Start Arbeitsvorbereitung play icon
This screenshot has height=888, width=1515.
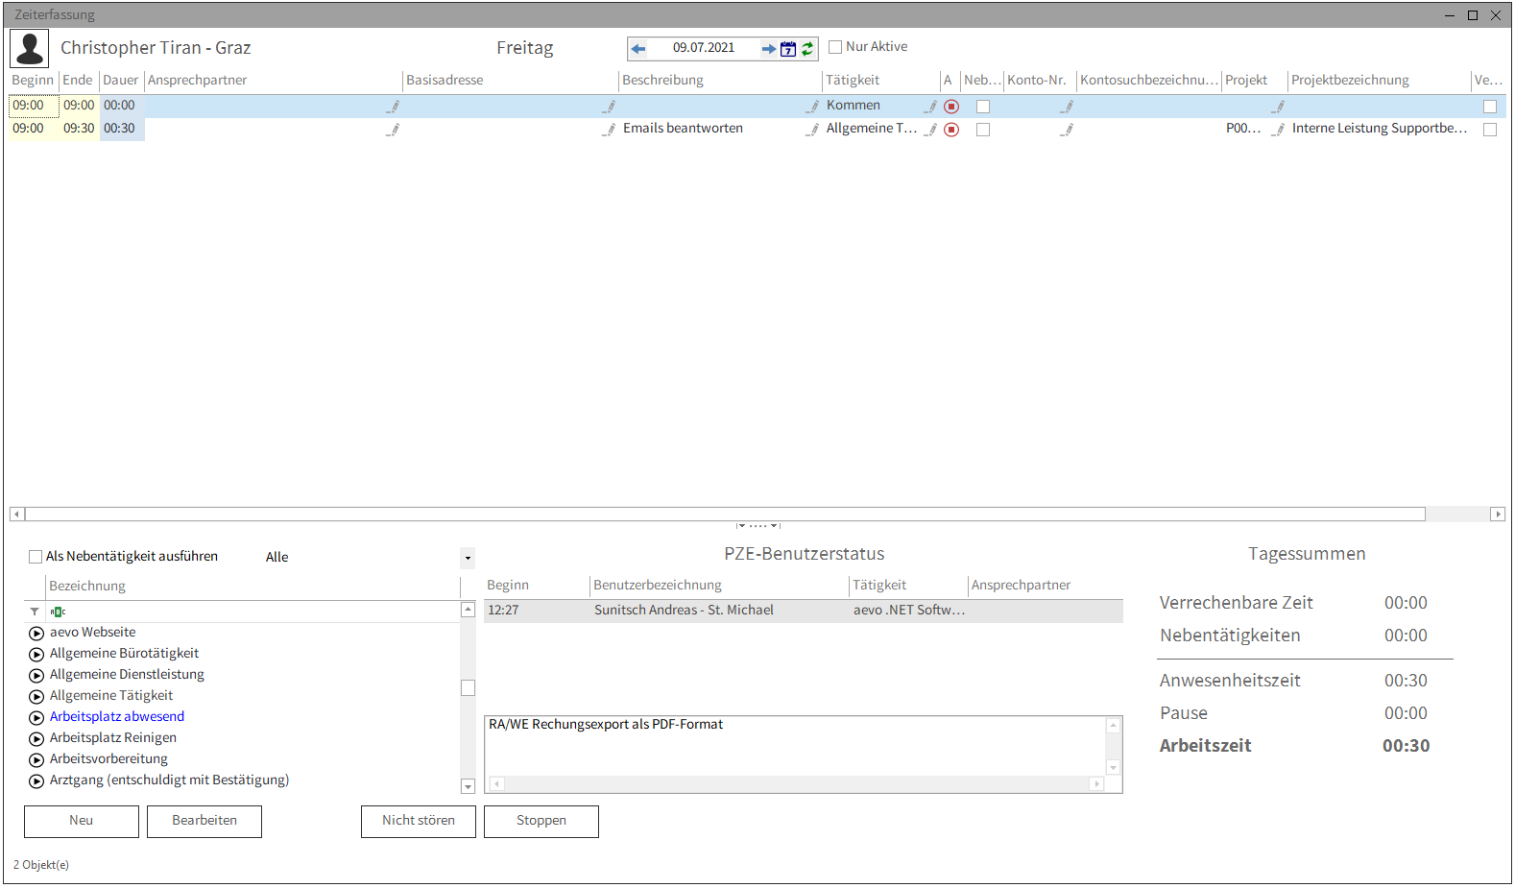pyautogui.click(x=36, y=760)
